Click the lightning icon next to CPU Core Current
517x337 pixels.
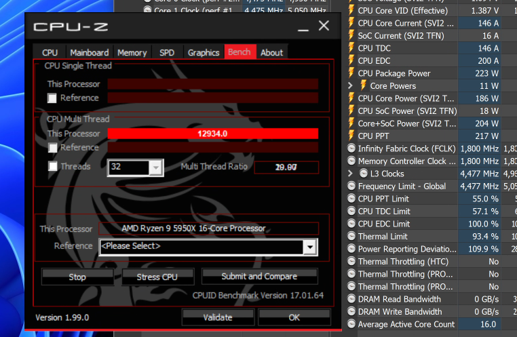(351, 23)
